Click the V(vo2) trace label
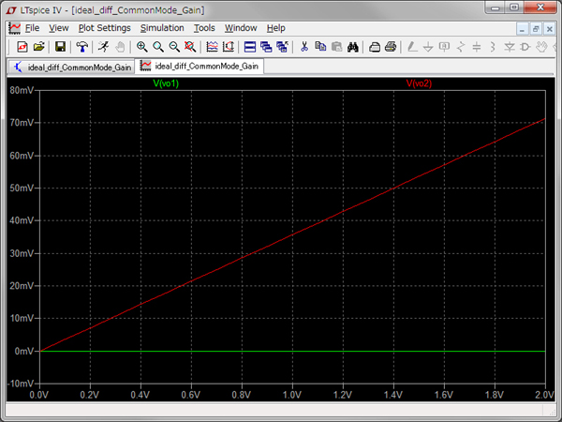Image resolution: width=562 pixels, height=422 pixels. [419, 84]
